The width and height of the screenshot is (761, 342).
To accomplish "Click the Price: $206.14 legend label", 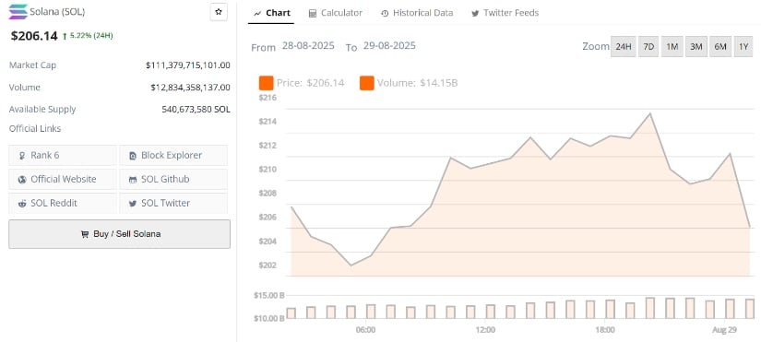I will coord(310,83).
